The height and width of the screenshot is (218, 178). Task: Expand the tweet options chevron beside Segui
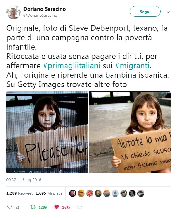click(x=168, y=12)
